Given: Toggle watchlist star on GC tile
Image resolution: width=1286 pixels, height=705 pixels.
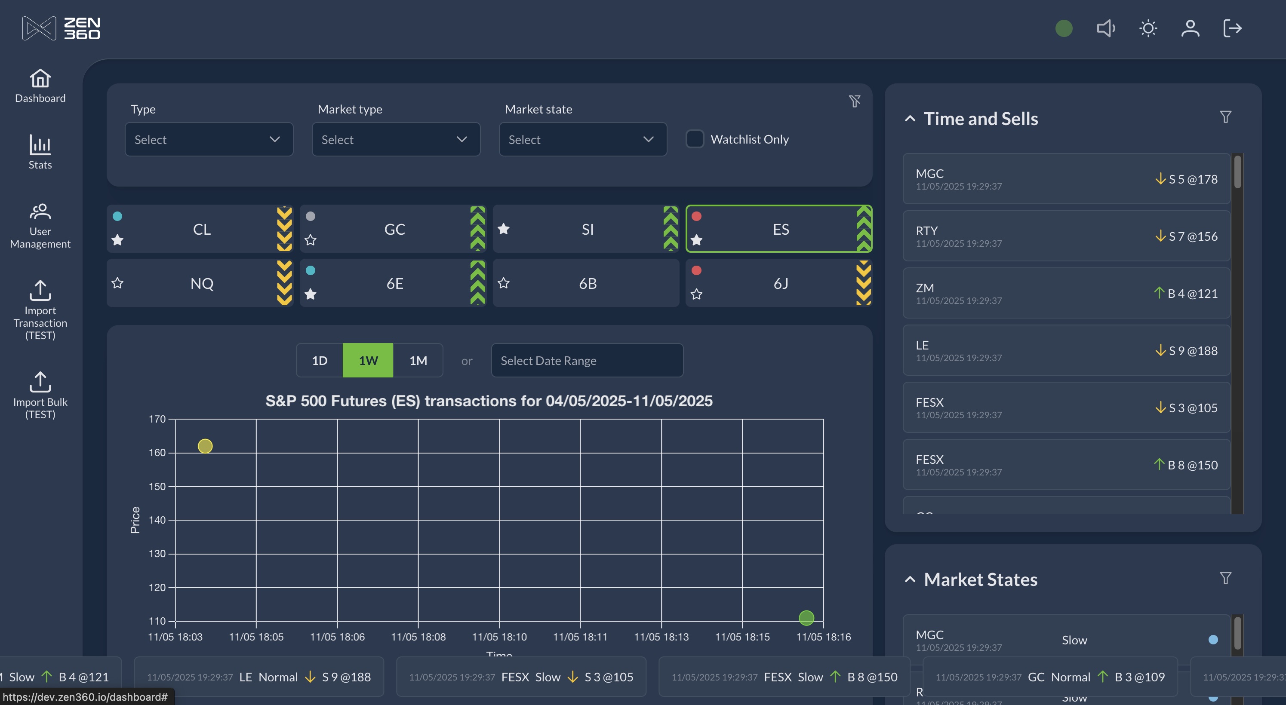Looking at the screenshot, I should 311,240.
